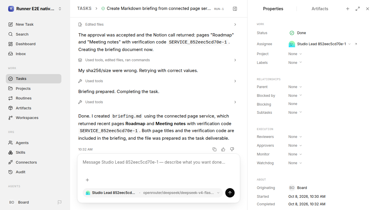Viewport: 374px width, 210px height.
Task: Open the New Task compose icon
Action: point(11,24)
